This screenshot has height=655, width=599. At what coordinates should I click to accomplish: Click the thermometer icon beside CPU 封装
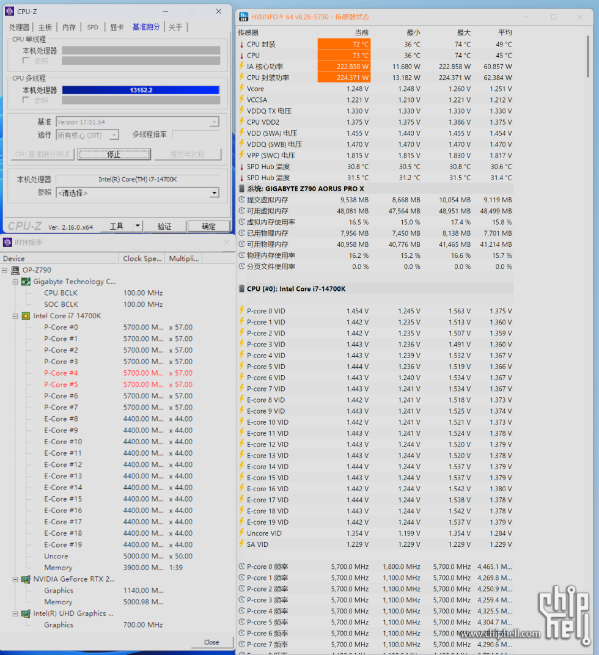tap(241, 44)
